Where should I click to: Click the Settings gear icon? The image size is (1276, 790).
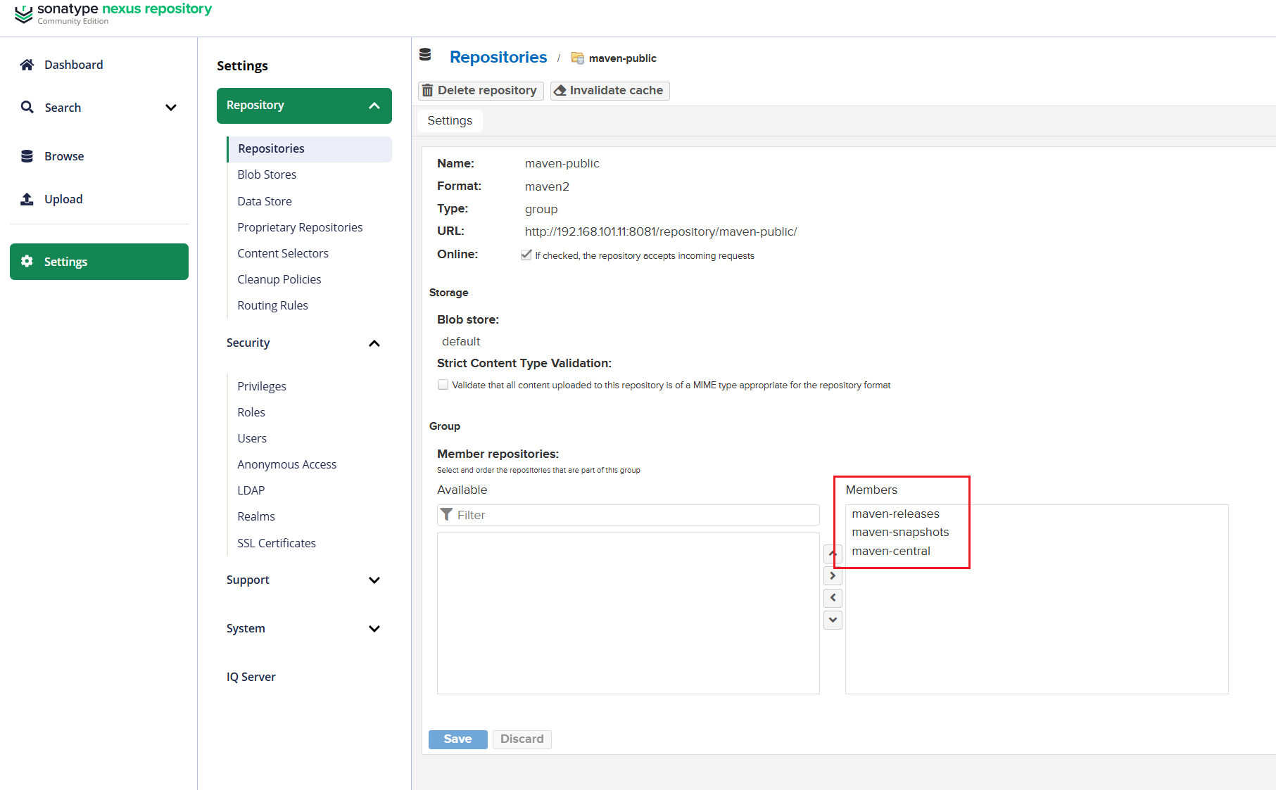point(27,261)
